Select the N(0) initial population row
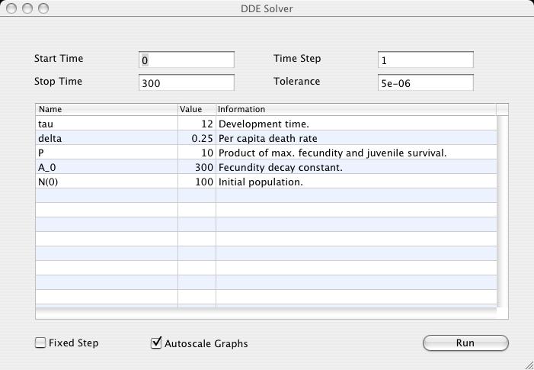 click(106, 182)
